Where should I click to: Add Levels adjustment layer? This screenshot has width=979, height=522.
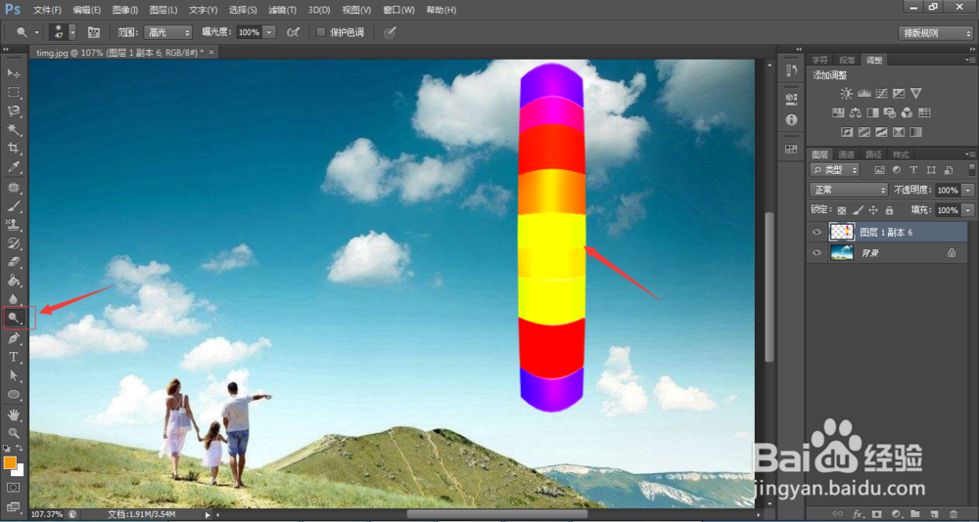864,94
